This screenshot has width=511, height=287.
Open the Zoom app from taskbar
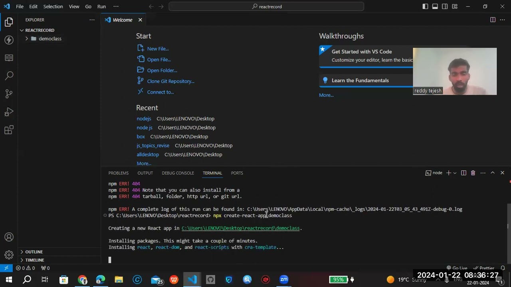[284, 279]
